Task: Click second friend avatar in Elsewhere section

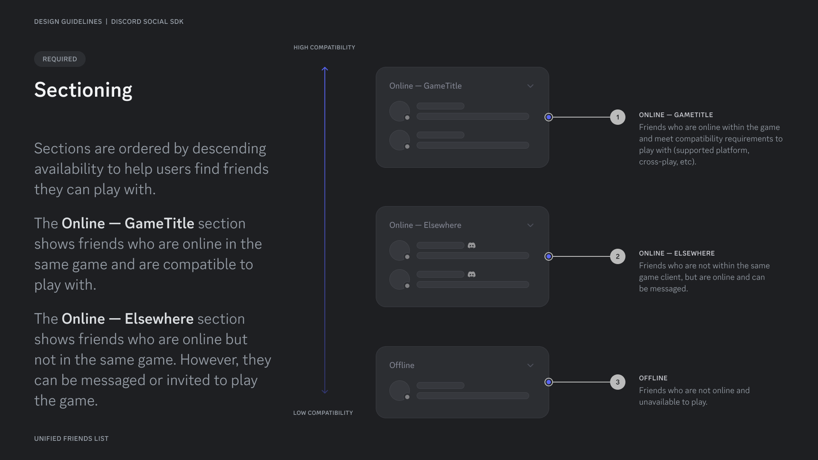Action: pos(400,279)
